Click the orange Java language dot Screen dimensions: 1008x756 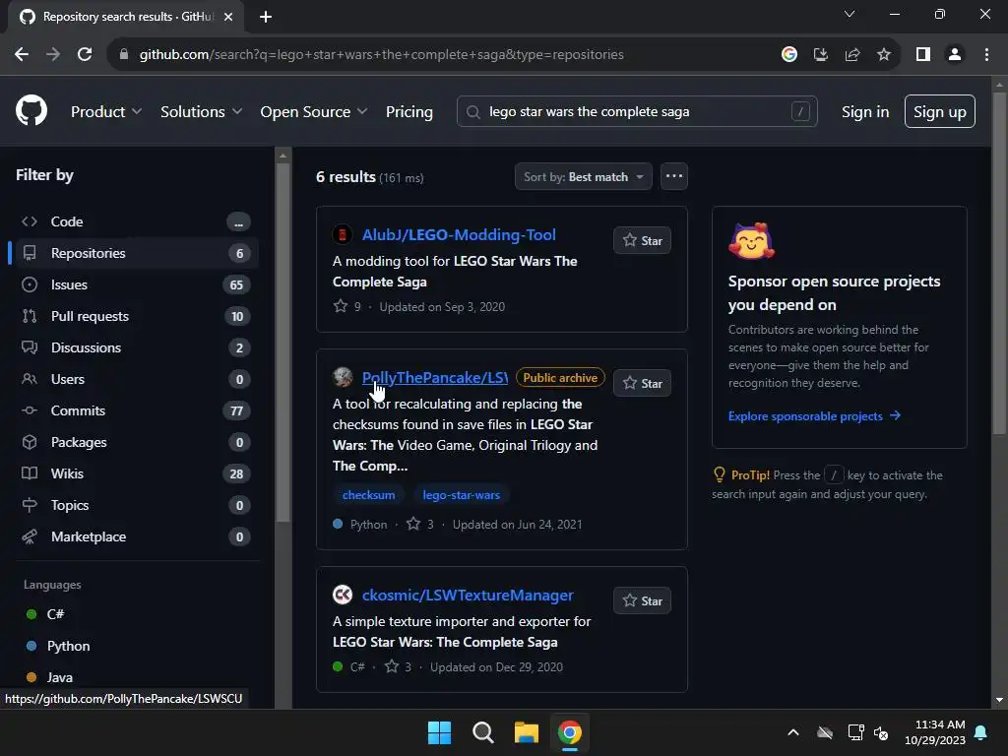coord(31,677)
